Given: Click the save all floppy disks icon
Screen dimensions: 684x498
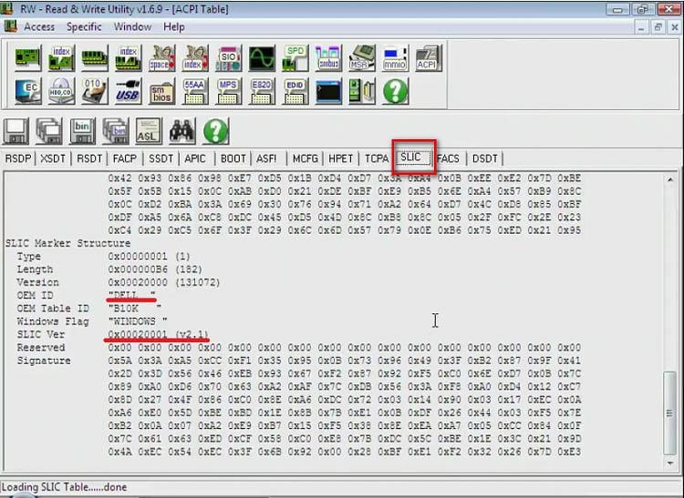Looking at the screenshot, I should (x=49, y=130).
